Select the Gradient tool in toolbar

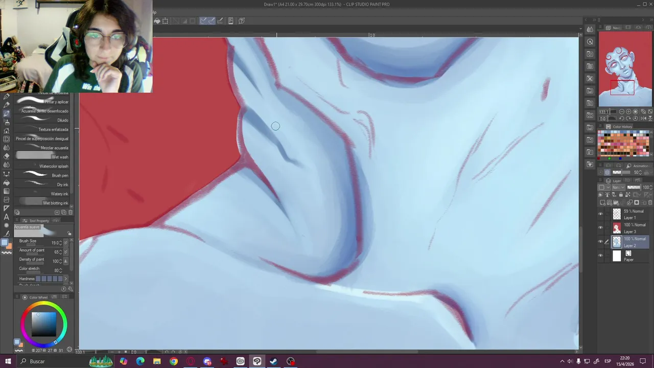pyautogui.click(x=7, y=191)
